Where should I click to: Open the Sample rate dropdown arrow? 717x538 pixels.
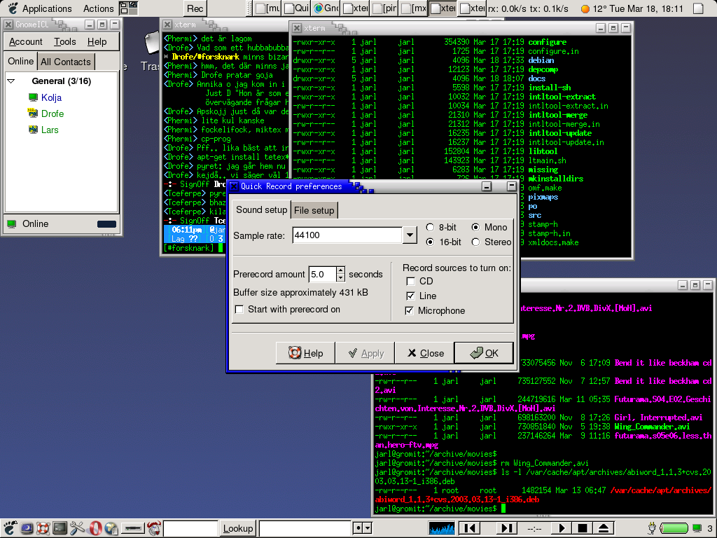coord(410,235)
